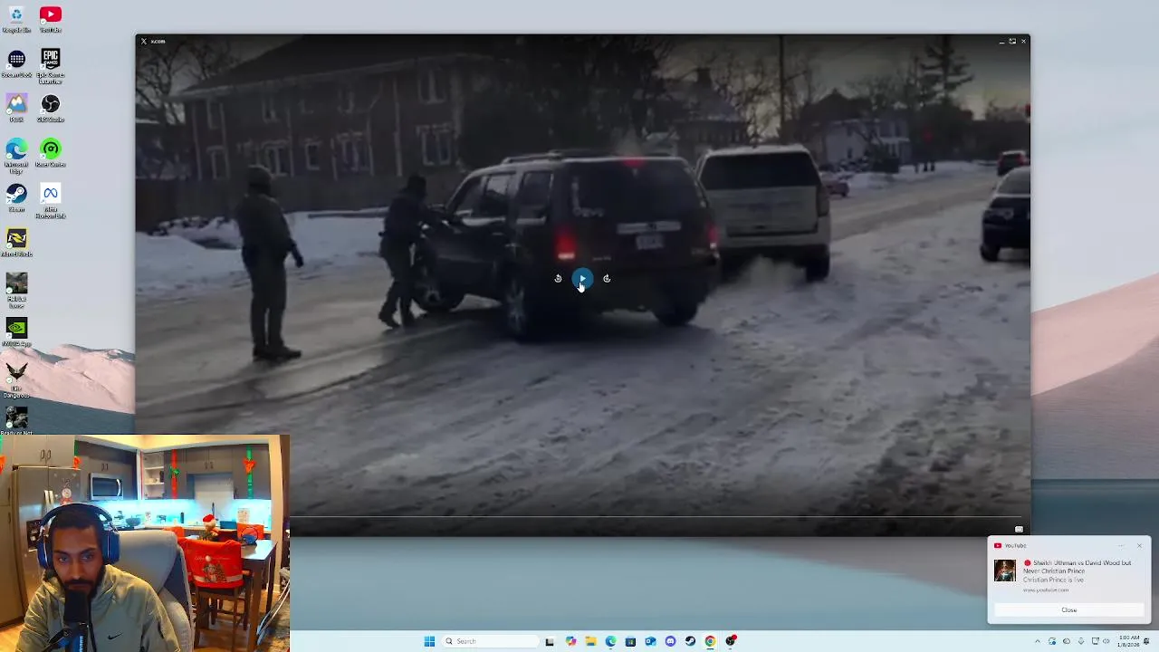Open the notification center bell

(1148, 641)
